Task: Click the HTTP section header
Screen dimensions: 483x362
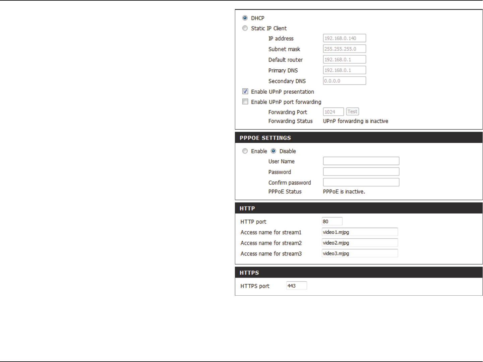Action: (x=359, y=208)
